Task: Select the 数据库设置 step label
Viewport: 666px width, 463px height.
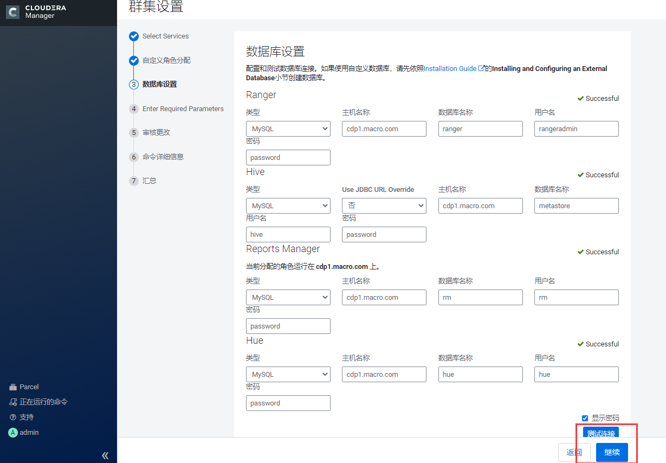Action: tap(159, 85)
